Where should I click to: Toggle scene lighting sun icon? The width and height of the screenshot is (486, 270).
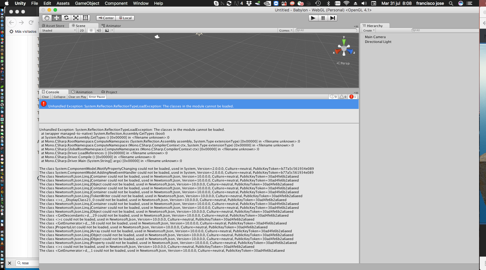[x=91, y=30]
